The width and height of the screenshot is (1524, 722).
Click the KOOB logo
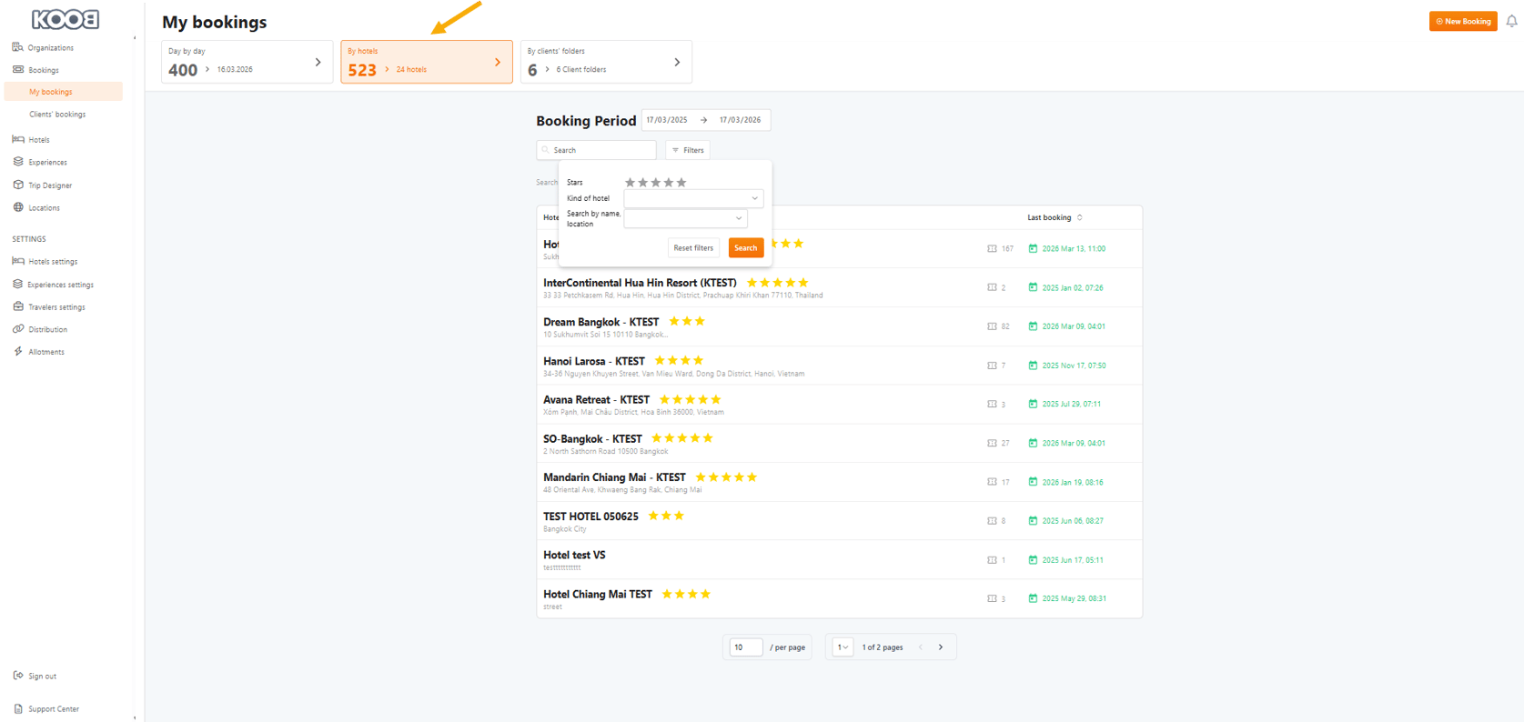coord(66,19)
